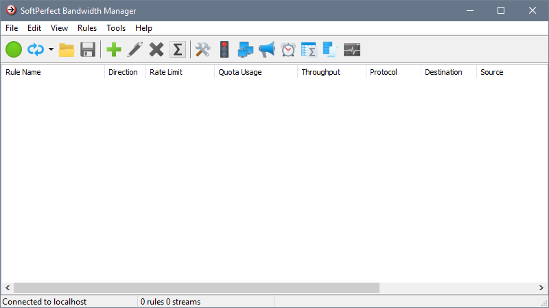Click the SoftPerfect app logo in title bar
This screenshot has height=308, width=549.
click(11, 10)
